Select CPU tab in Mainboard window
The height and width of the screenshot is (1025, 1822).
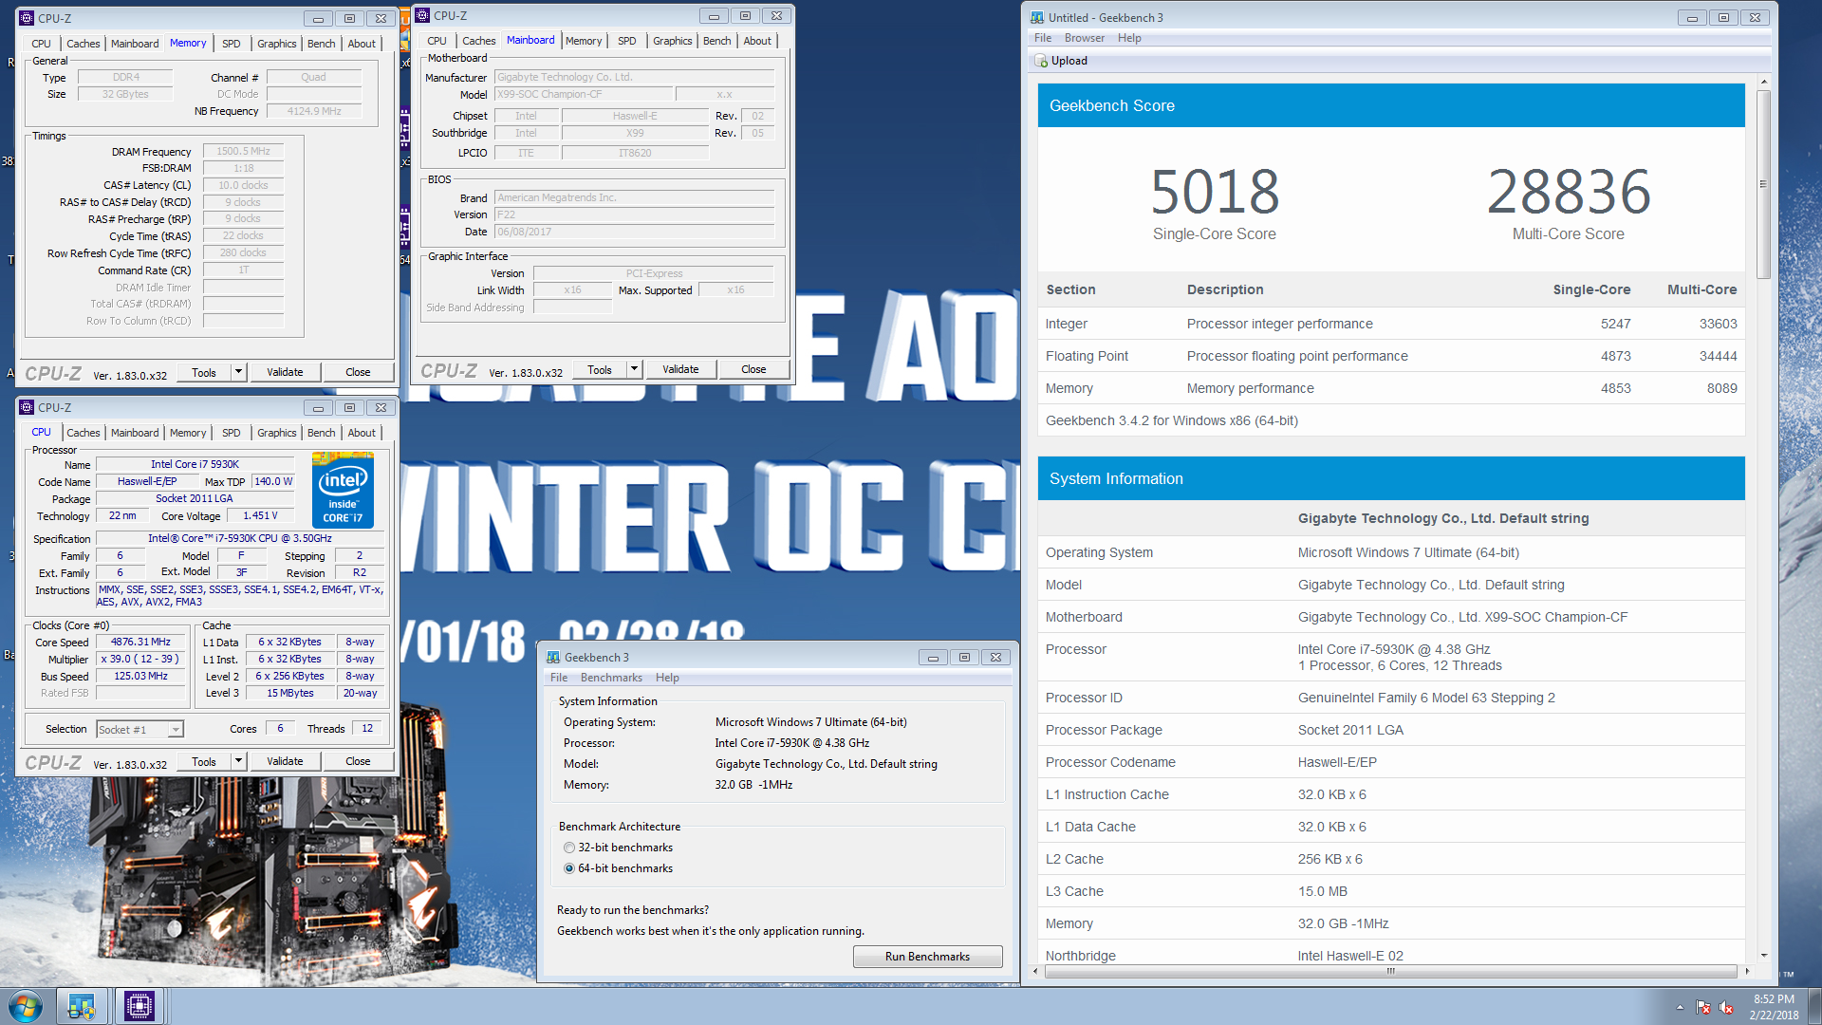(437, 41)
